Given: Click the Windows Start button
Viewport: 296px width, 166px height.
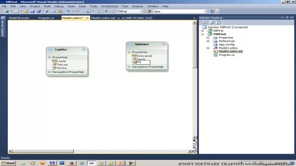Looking at the screenshot, I should click(8, 163).
